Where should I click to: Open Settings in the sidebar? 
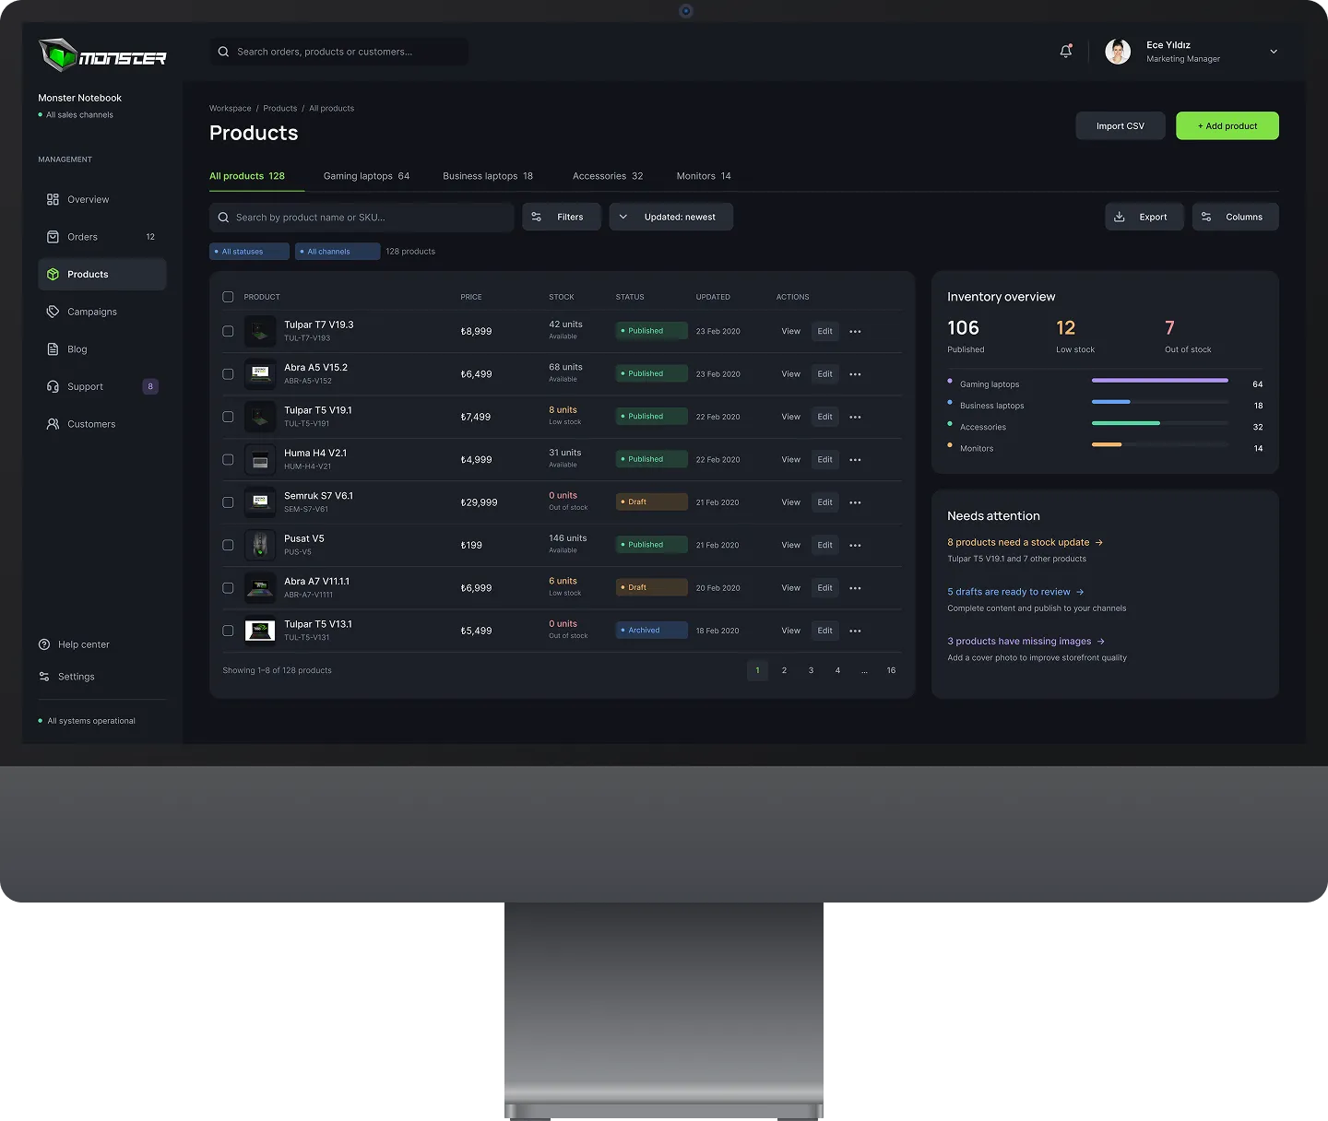[x=66, y=677]
